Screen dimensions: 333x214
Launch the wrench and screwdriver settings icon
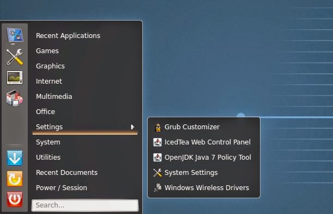[x=15, y=56]
